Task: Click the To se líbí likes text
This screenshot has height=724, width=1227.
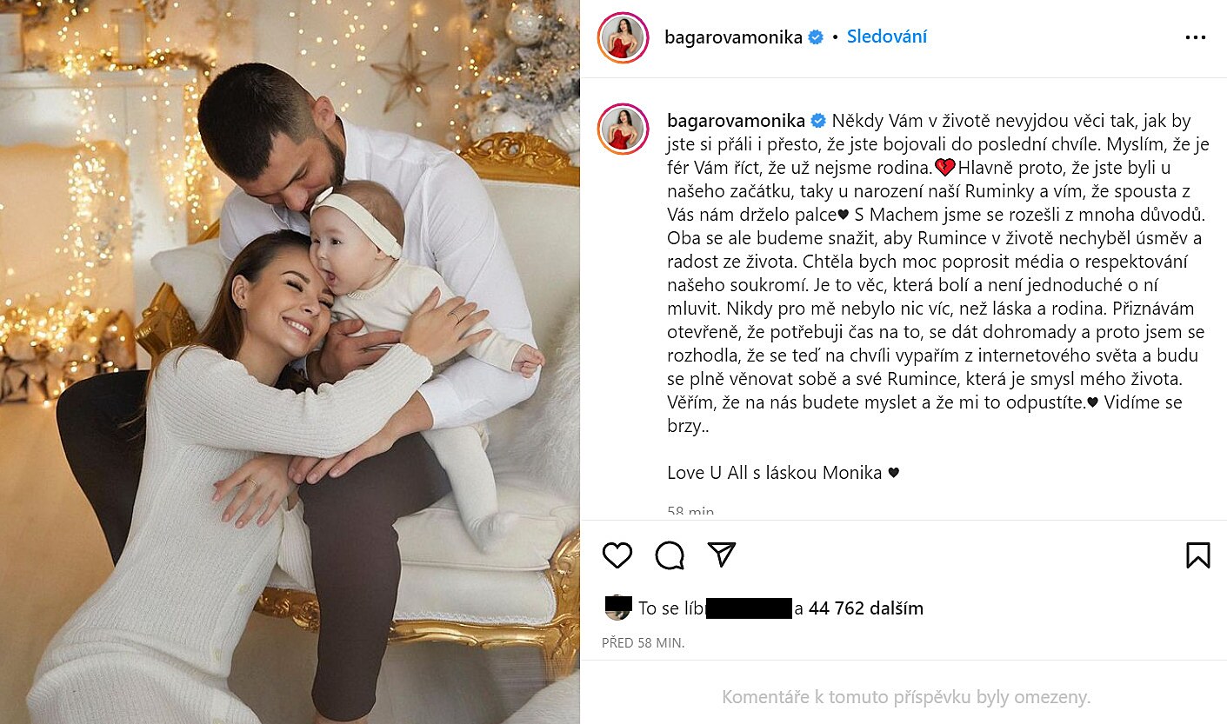Action: pyautogui.click(x=672, y=608)
